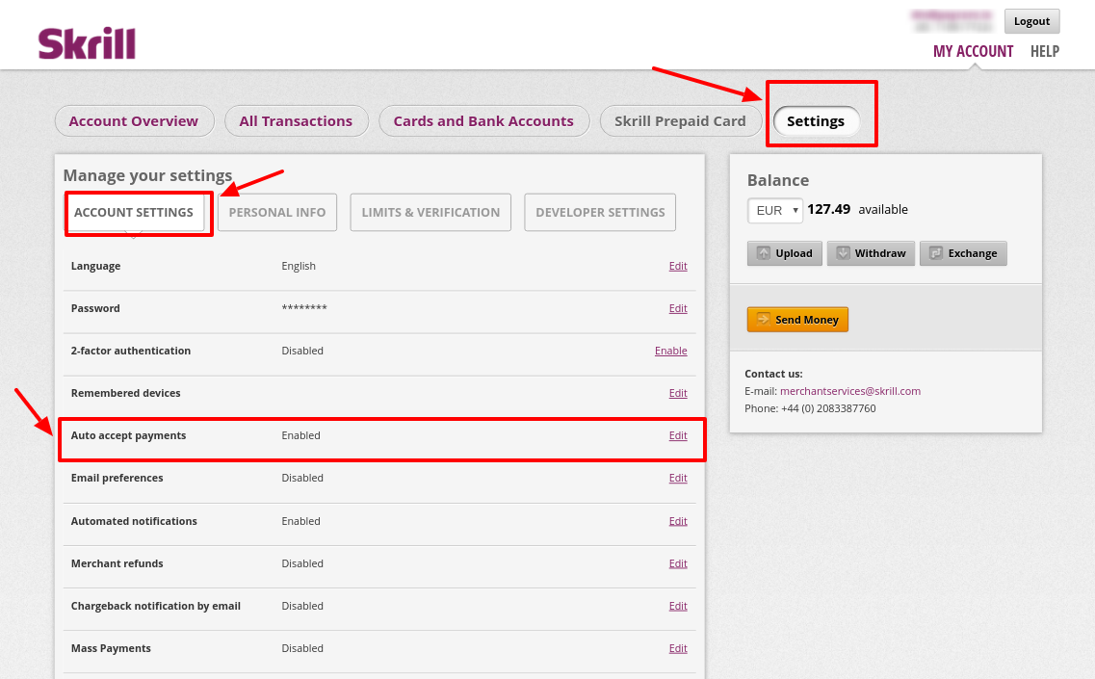Open DEVELOPER SETTINGS sub-tab

coord(600,212)
